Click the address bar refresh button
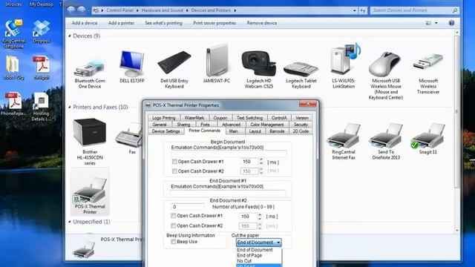475x267 pixels. pos(363,10)
